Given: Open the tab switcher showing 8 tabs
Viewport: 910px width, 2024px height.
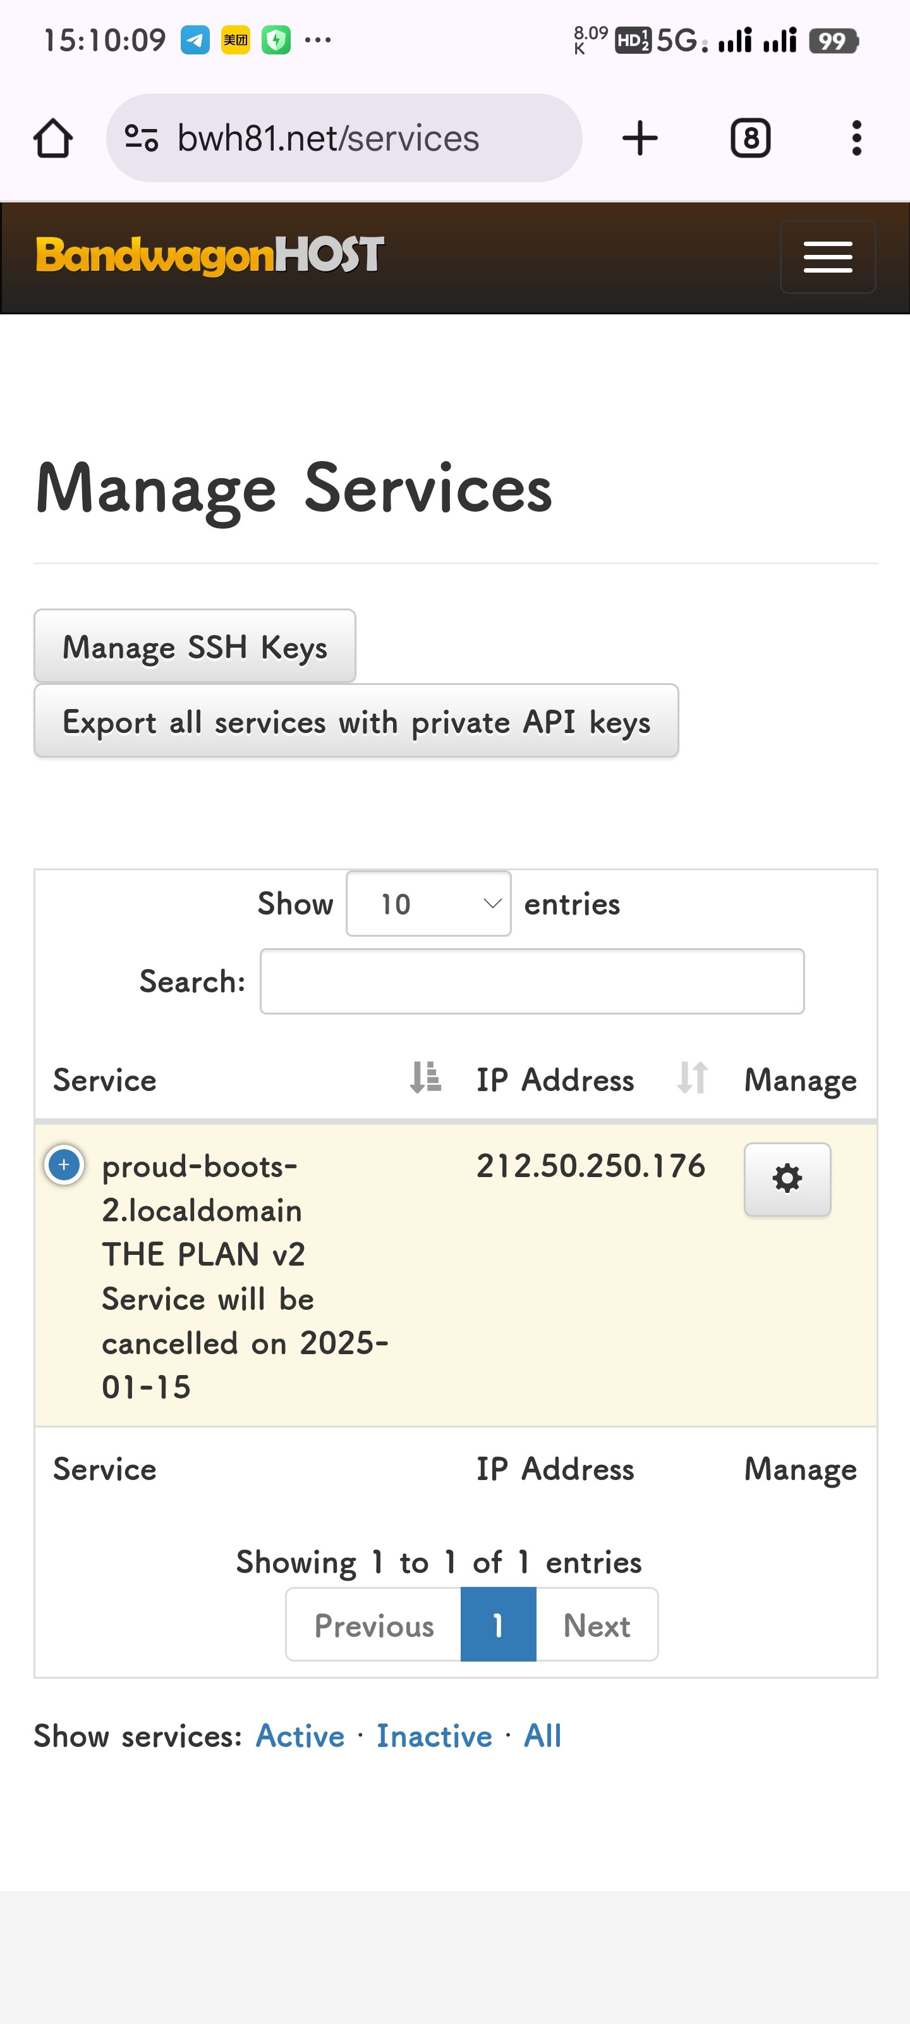Looking at the screenshot, I should [751, 139].
